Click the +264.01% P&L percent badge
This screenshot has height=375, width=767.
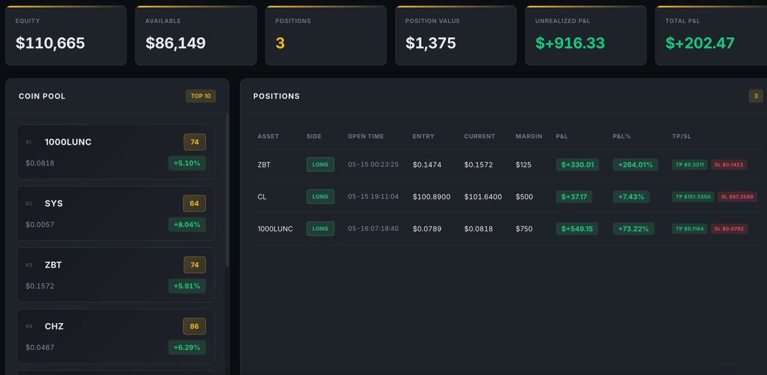click(635, 164)
